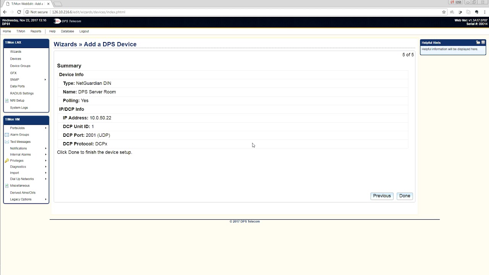Image resolution: width=489 pixels, height=275 pixels.
Task: Click the 5 of 5 step indicator
Action: tap(408, 55)
